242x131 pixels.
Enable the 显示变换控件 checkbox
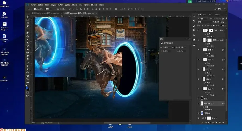click(x=54, y=9)
